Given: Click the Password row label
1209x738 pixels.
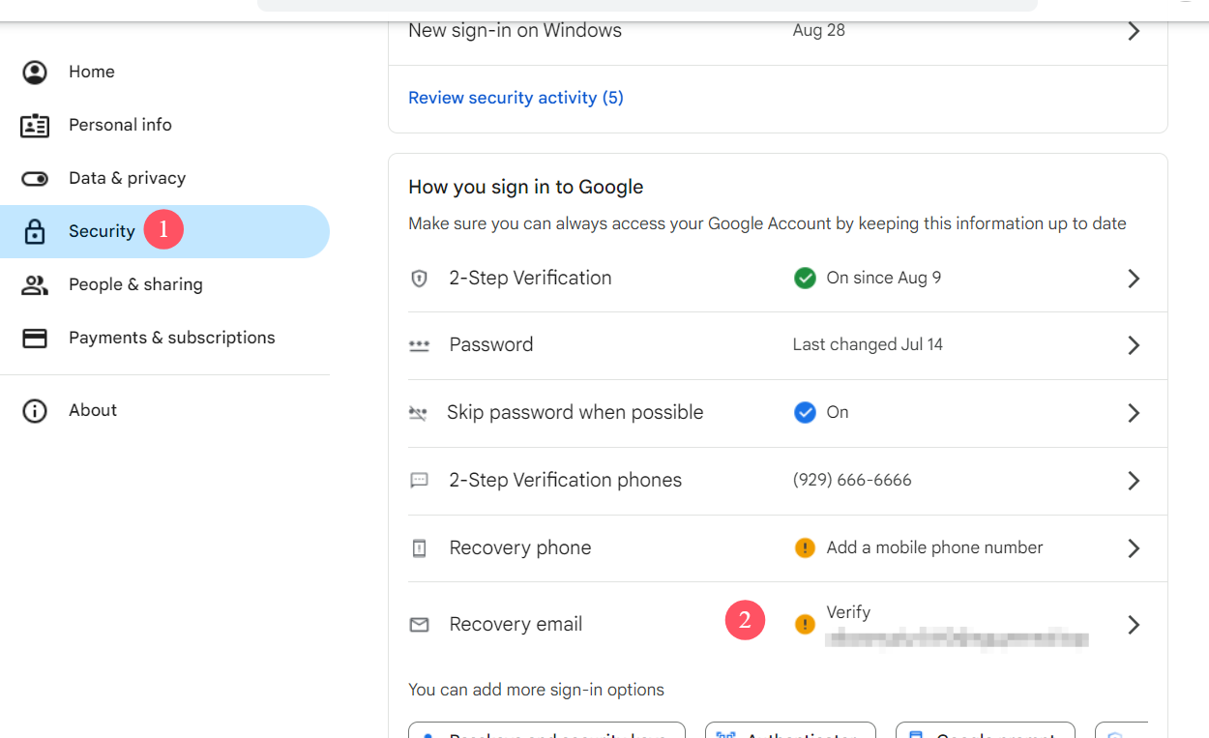Looking at the screenshot, I should point(491,345).
